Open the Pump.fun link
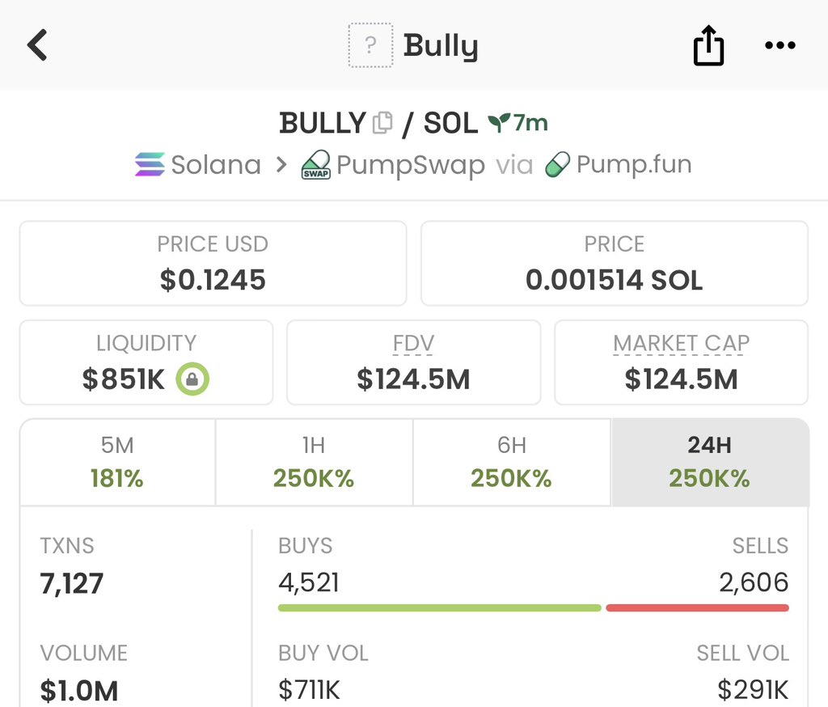Image resolution: width=828 pixels, height=707 pixels. point(619,164)
